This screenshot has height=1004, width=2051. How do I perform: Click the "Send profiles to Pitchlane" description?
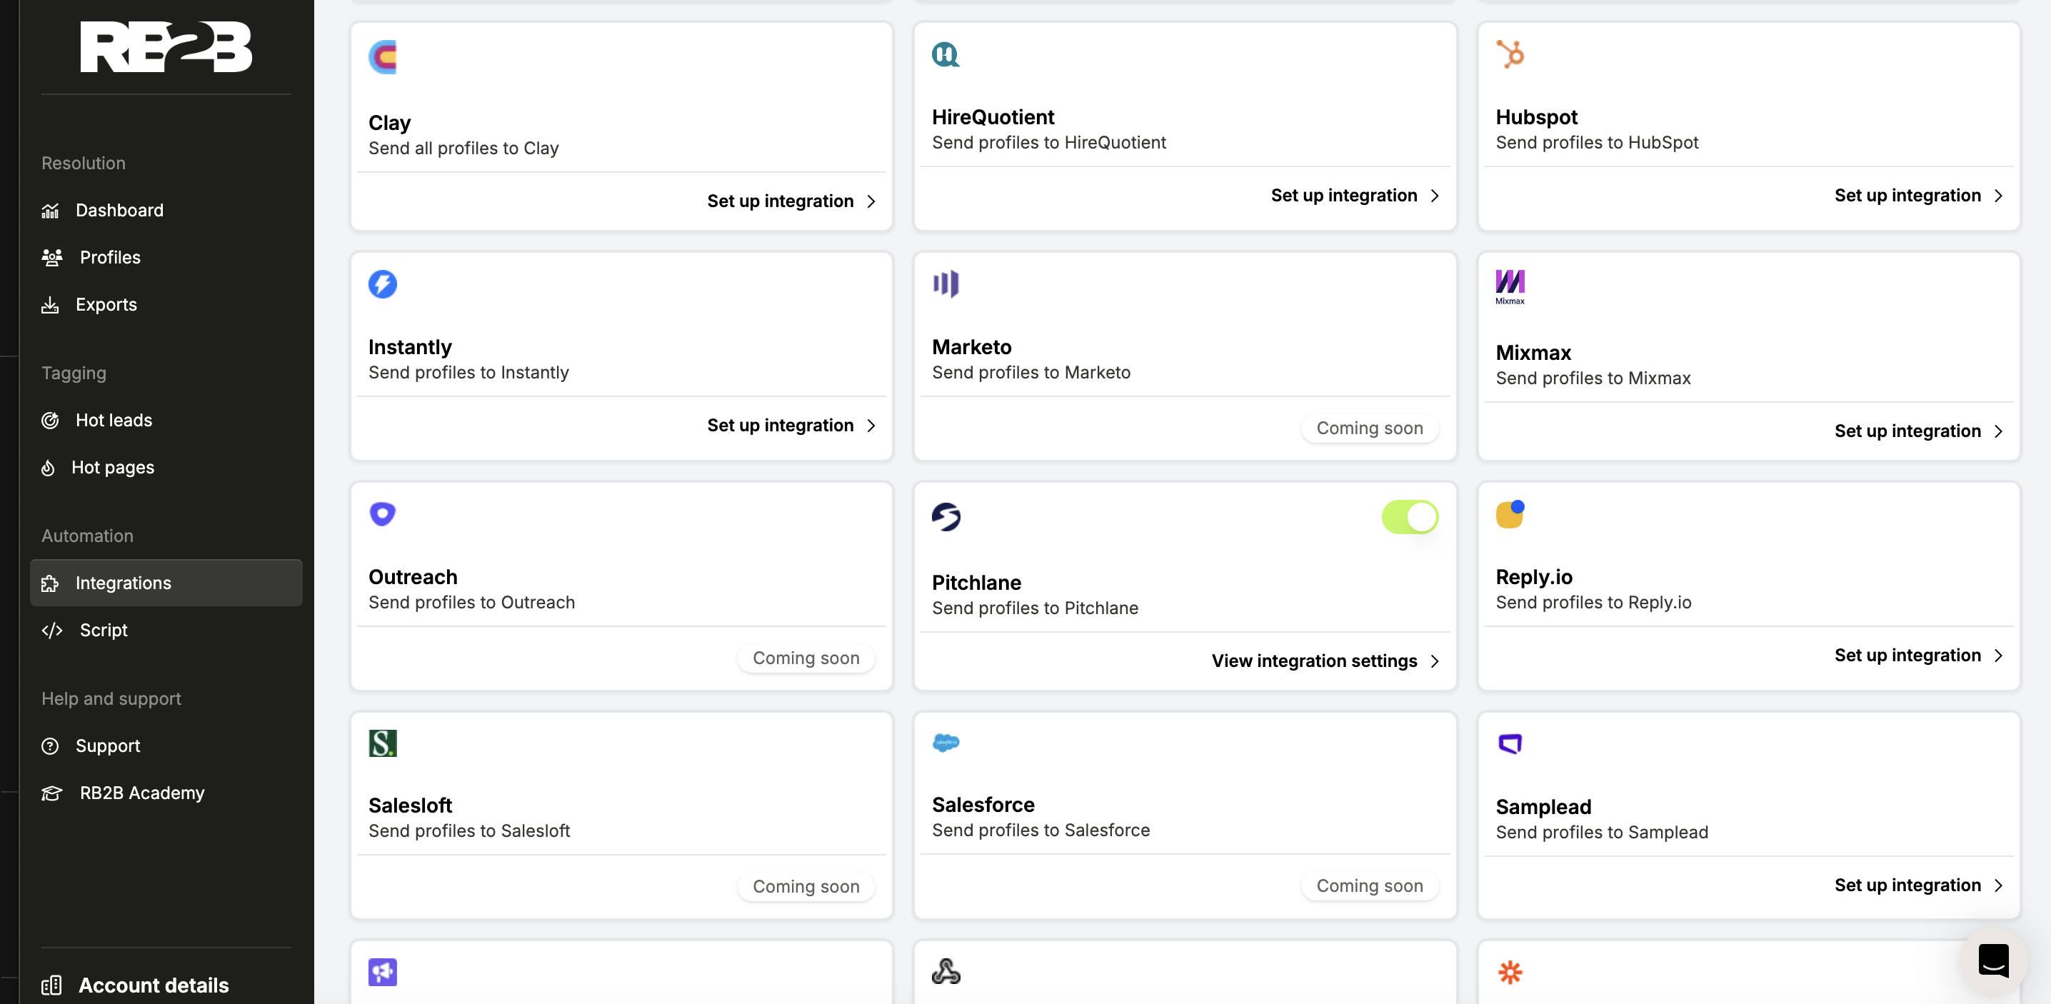(1035, 608)
